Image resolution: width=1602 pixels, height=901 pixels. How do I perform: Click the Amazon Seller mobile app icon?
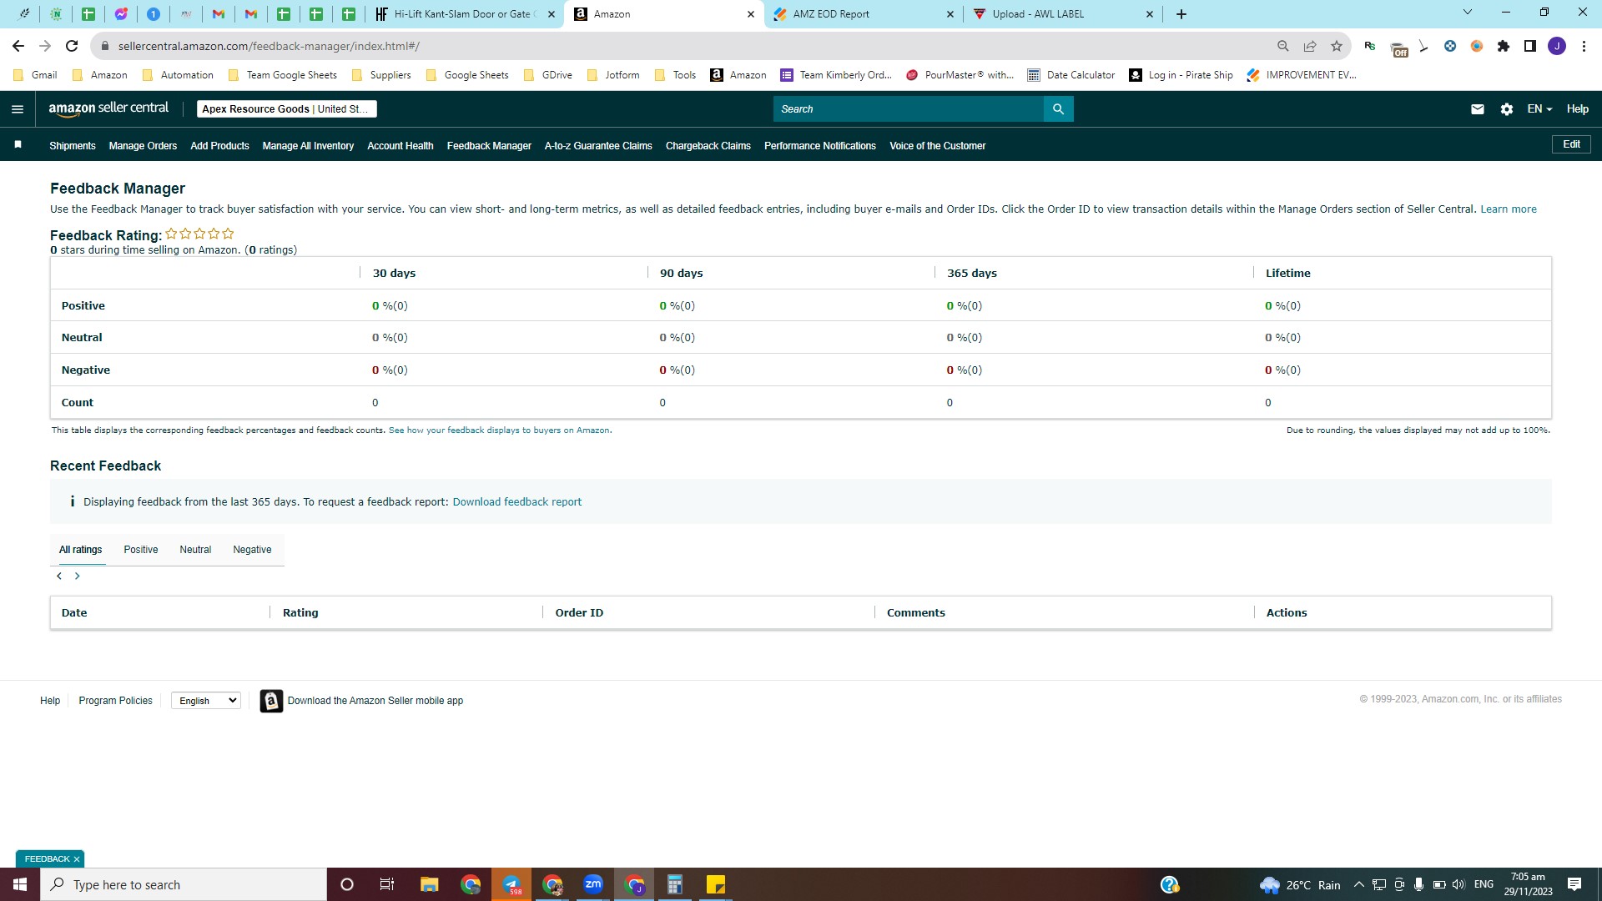[271, 701]
